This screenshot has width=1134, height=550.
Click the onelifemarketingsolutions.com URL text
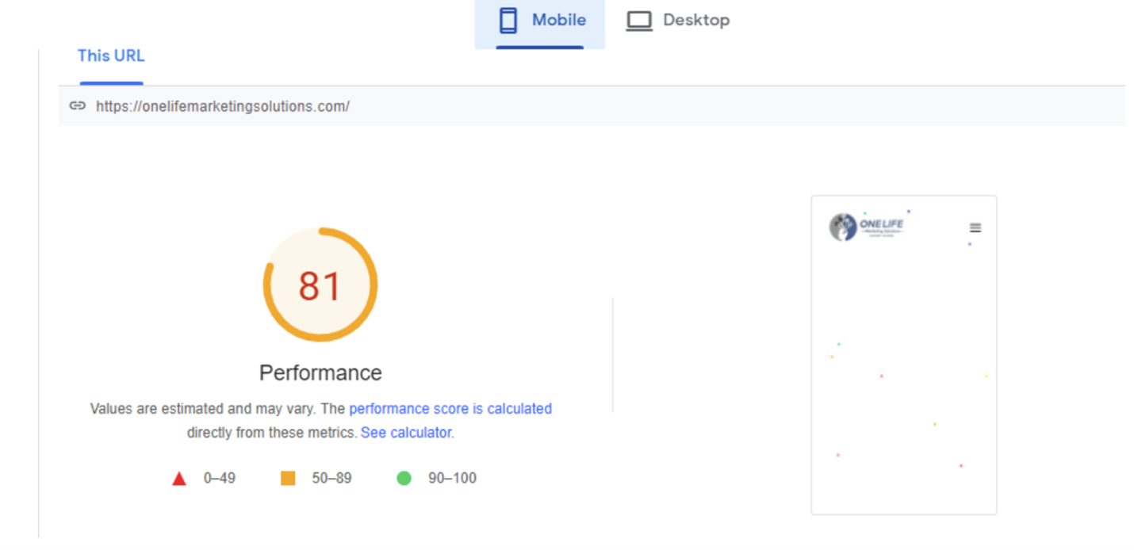click(223, 106)
